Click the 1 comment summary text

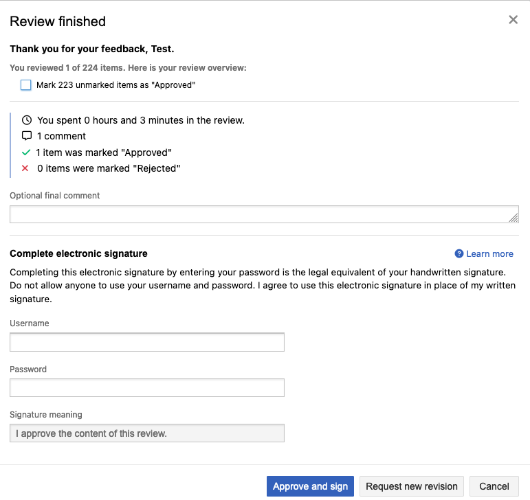tap(61, 136)
